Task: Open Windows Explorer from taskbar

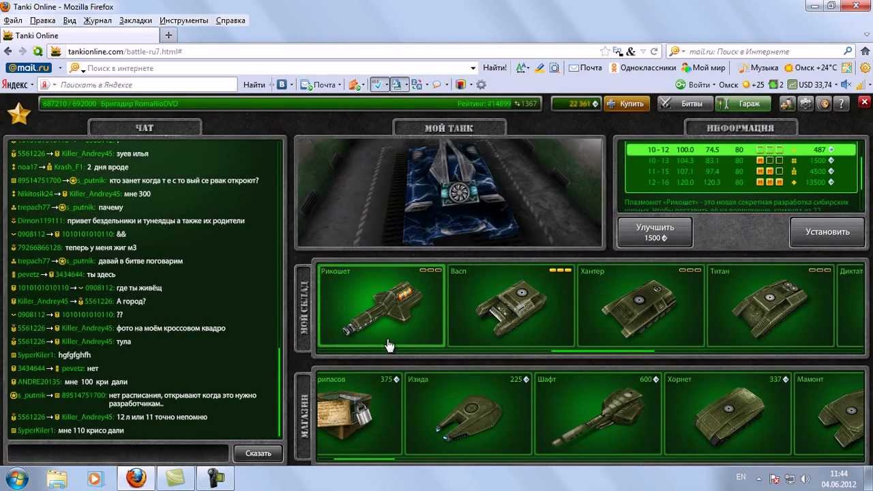Action: pyautogui.click(x=57, y=478)
